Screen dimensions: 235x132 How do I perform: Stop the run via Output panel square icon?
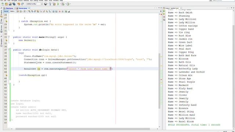164,17
